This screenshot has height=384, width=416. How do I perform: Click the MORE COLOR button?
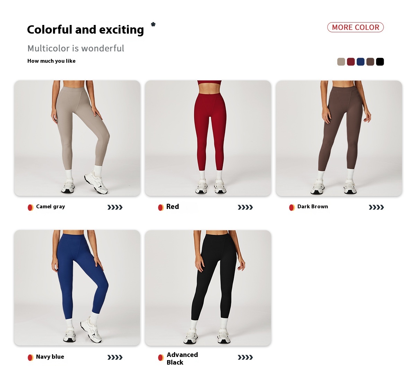click(355, 27)
